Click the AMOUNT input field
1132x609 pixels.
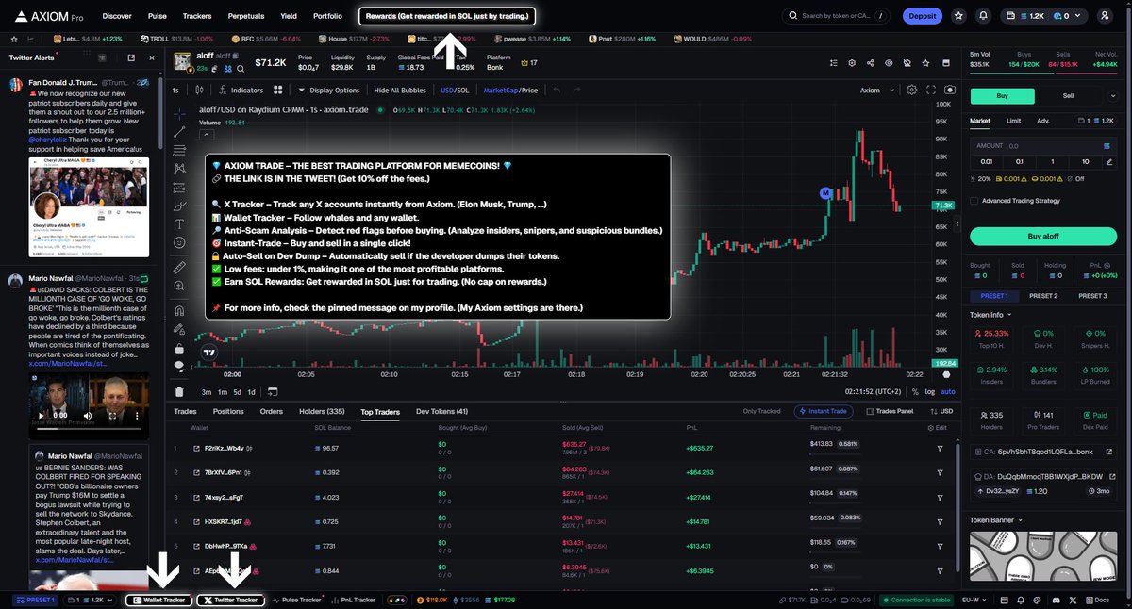pyautogui.click(x=1042, y=146)
